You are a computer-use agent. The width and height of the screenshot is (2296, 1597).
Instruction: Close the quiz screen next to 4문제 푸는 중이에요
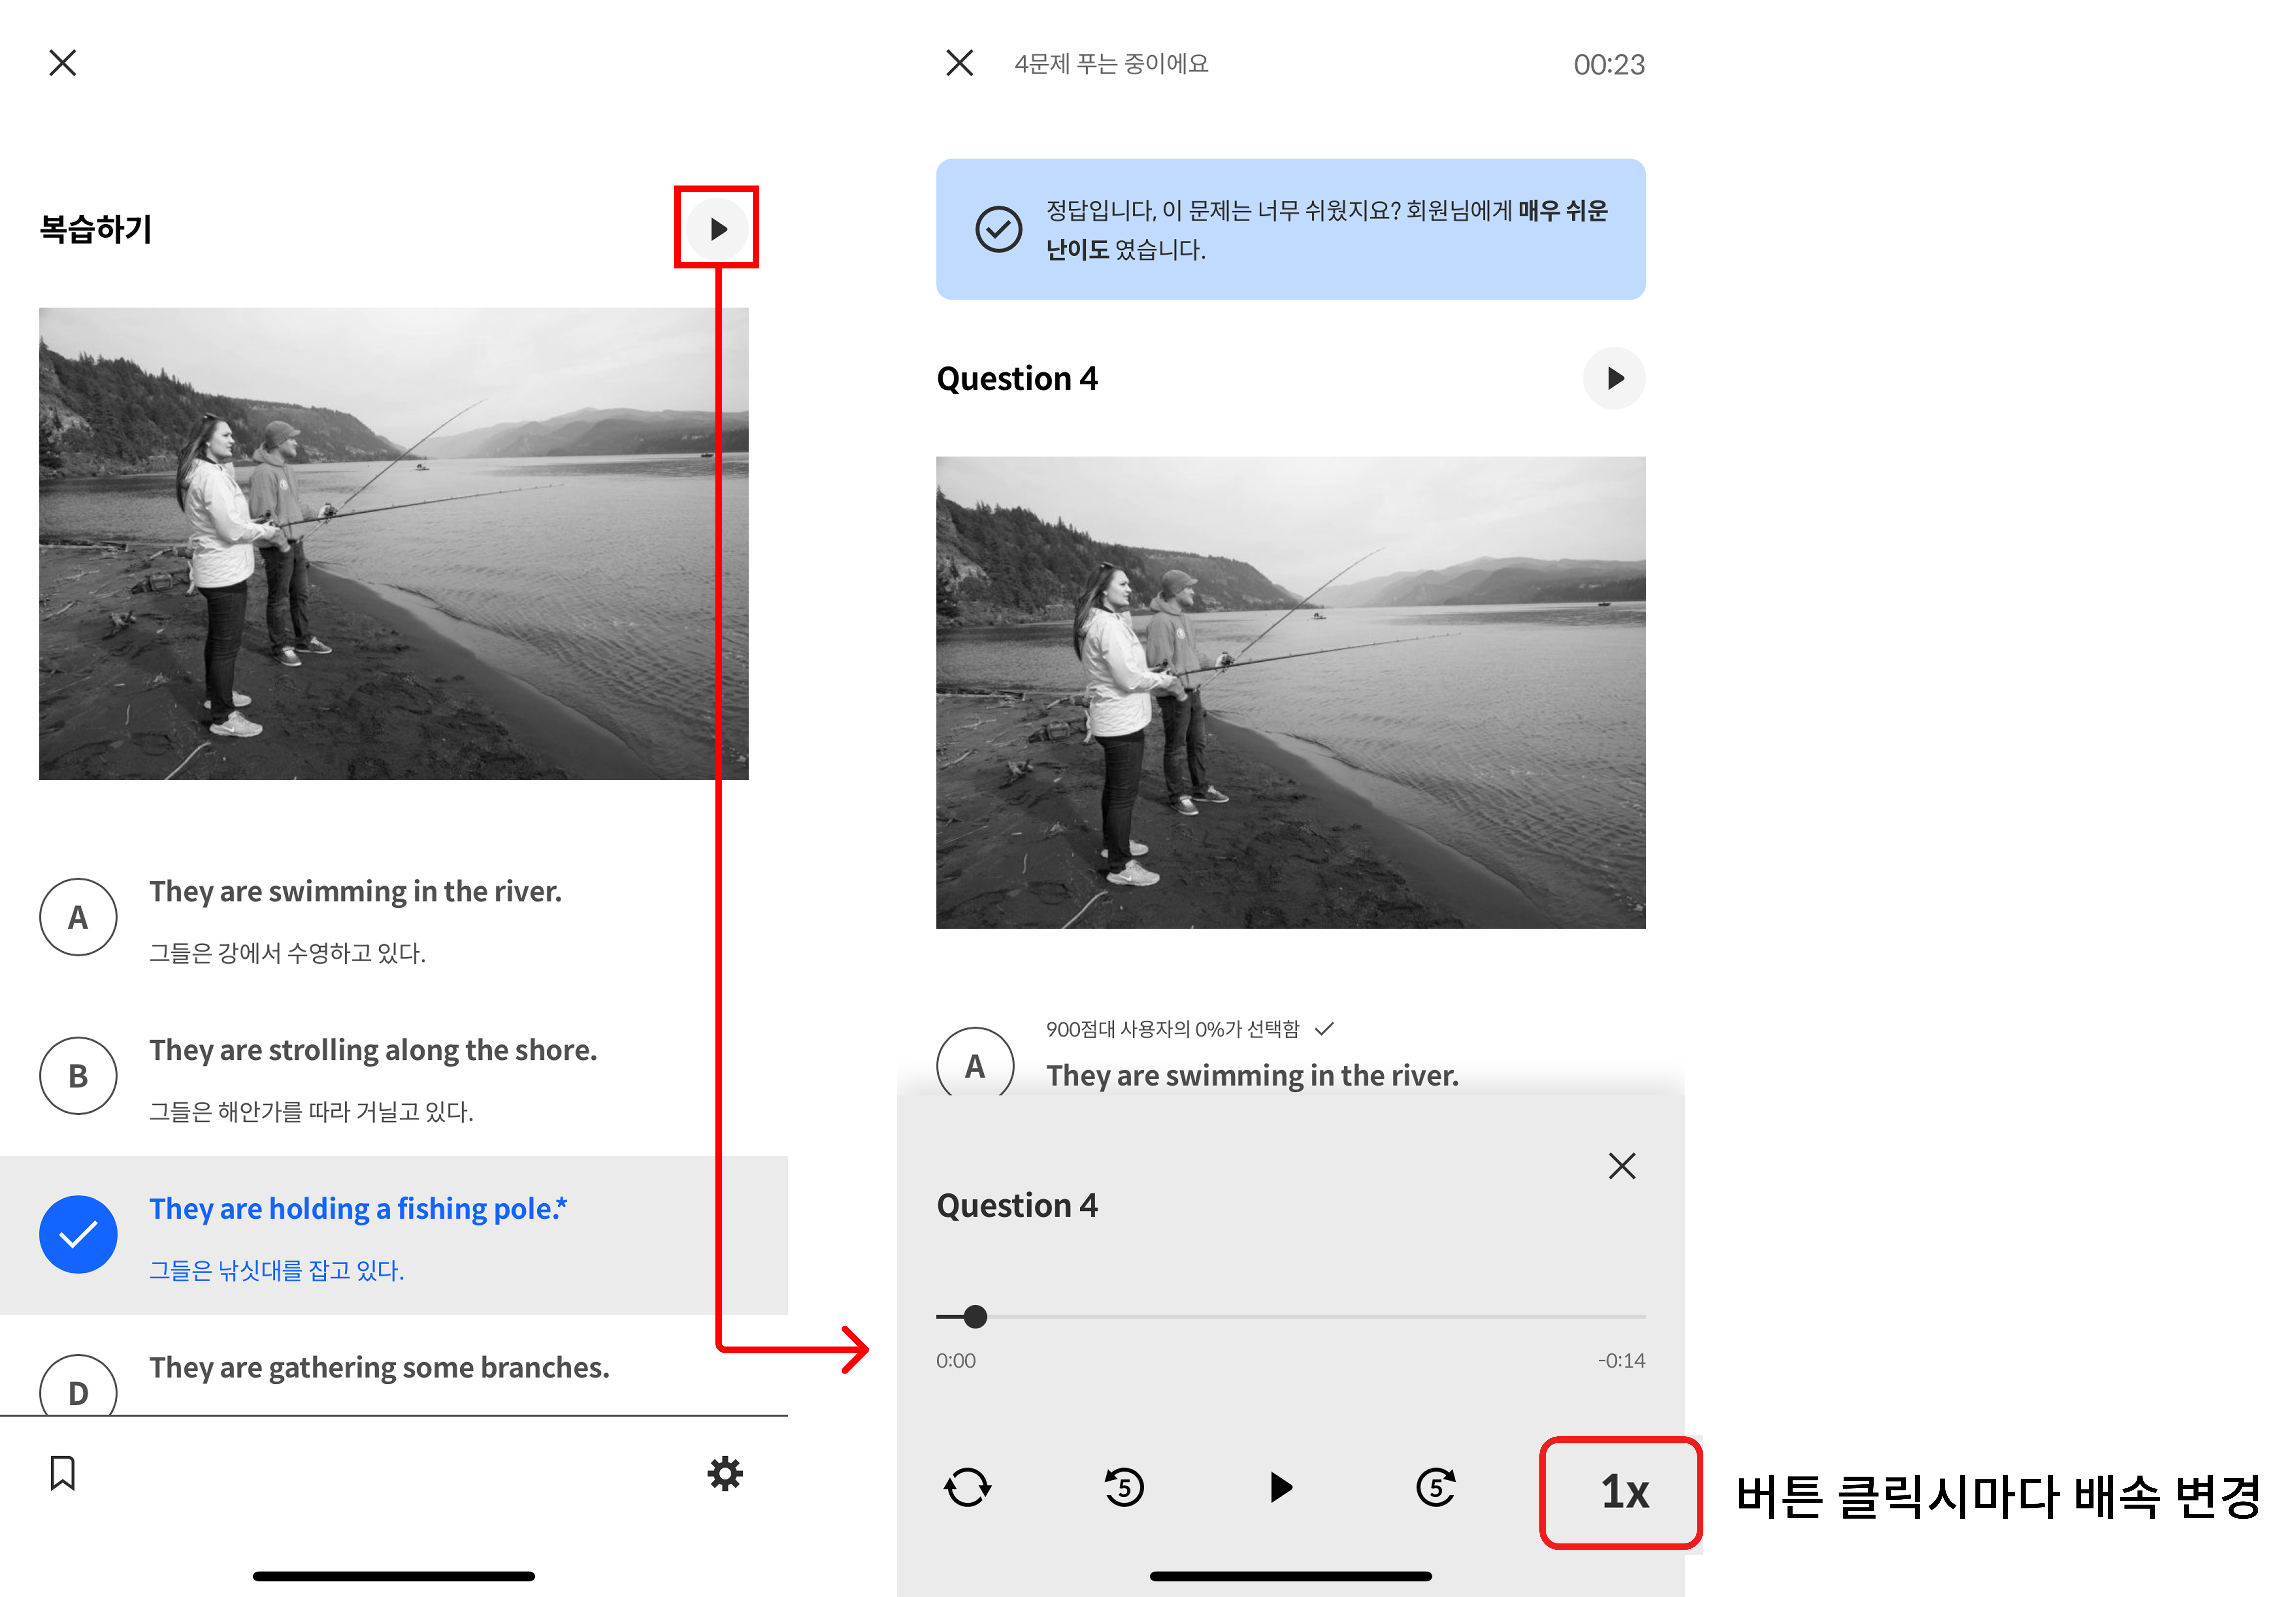point(960,63)
